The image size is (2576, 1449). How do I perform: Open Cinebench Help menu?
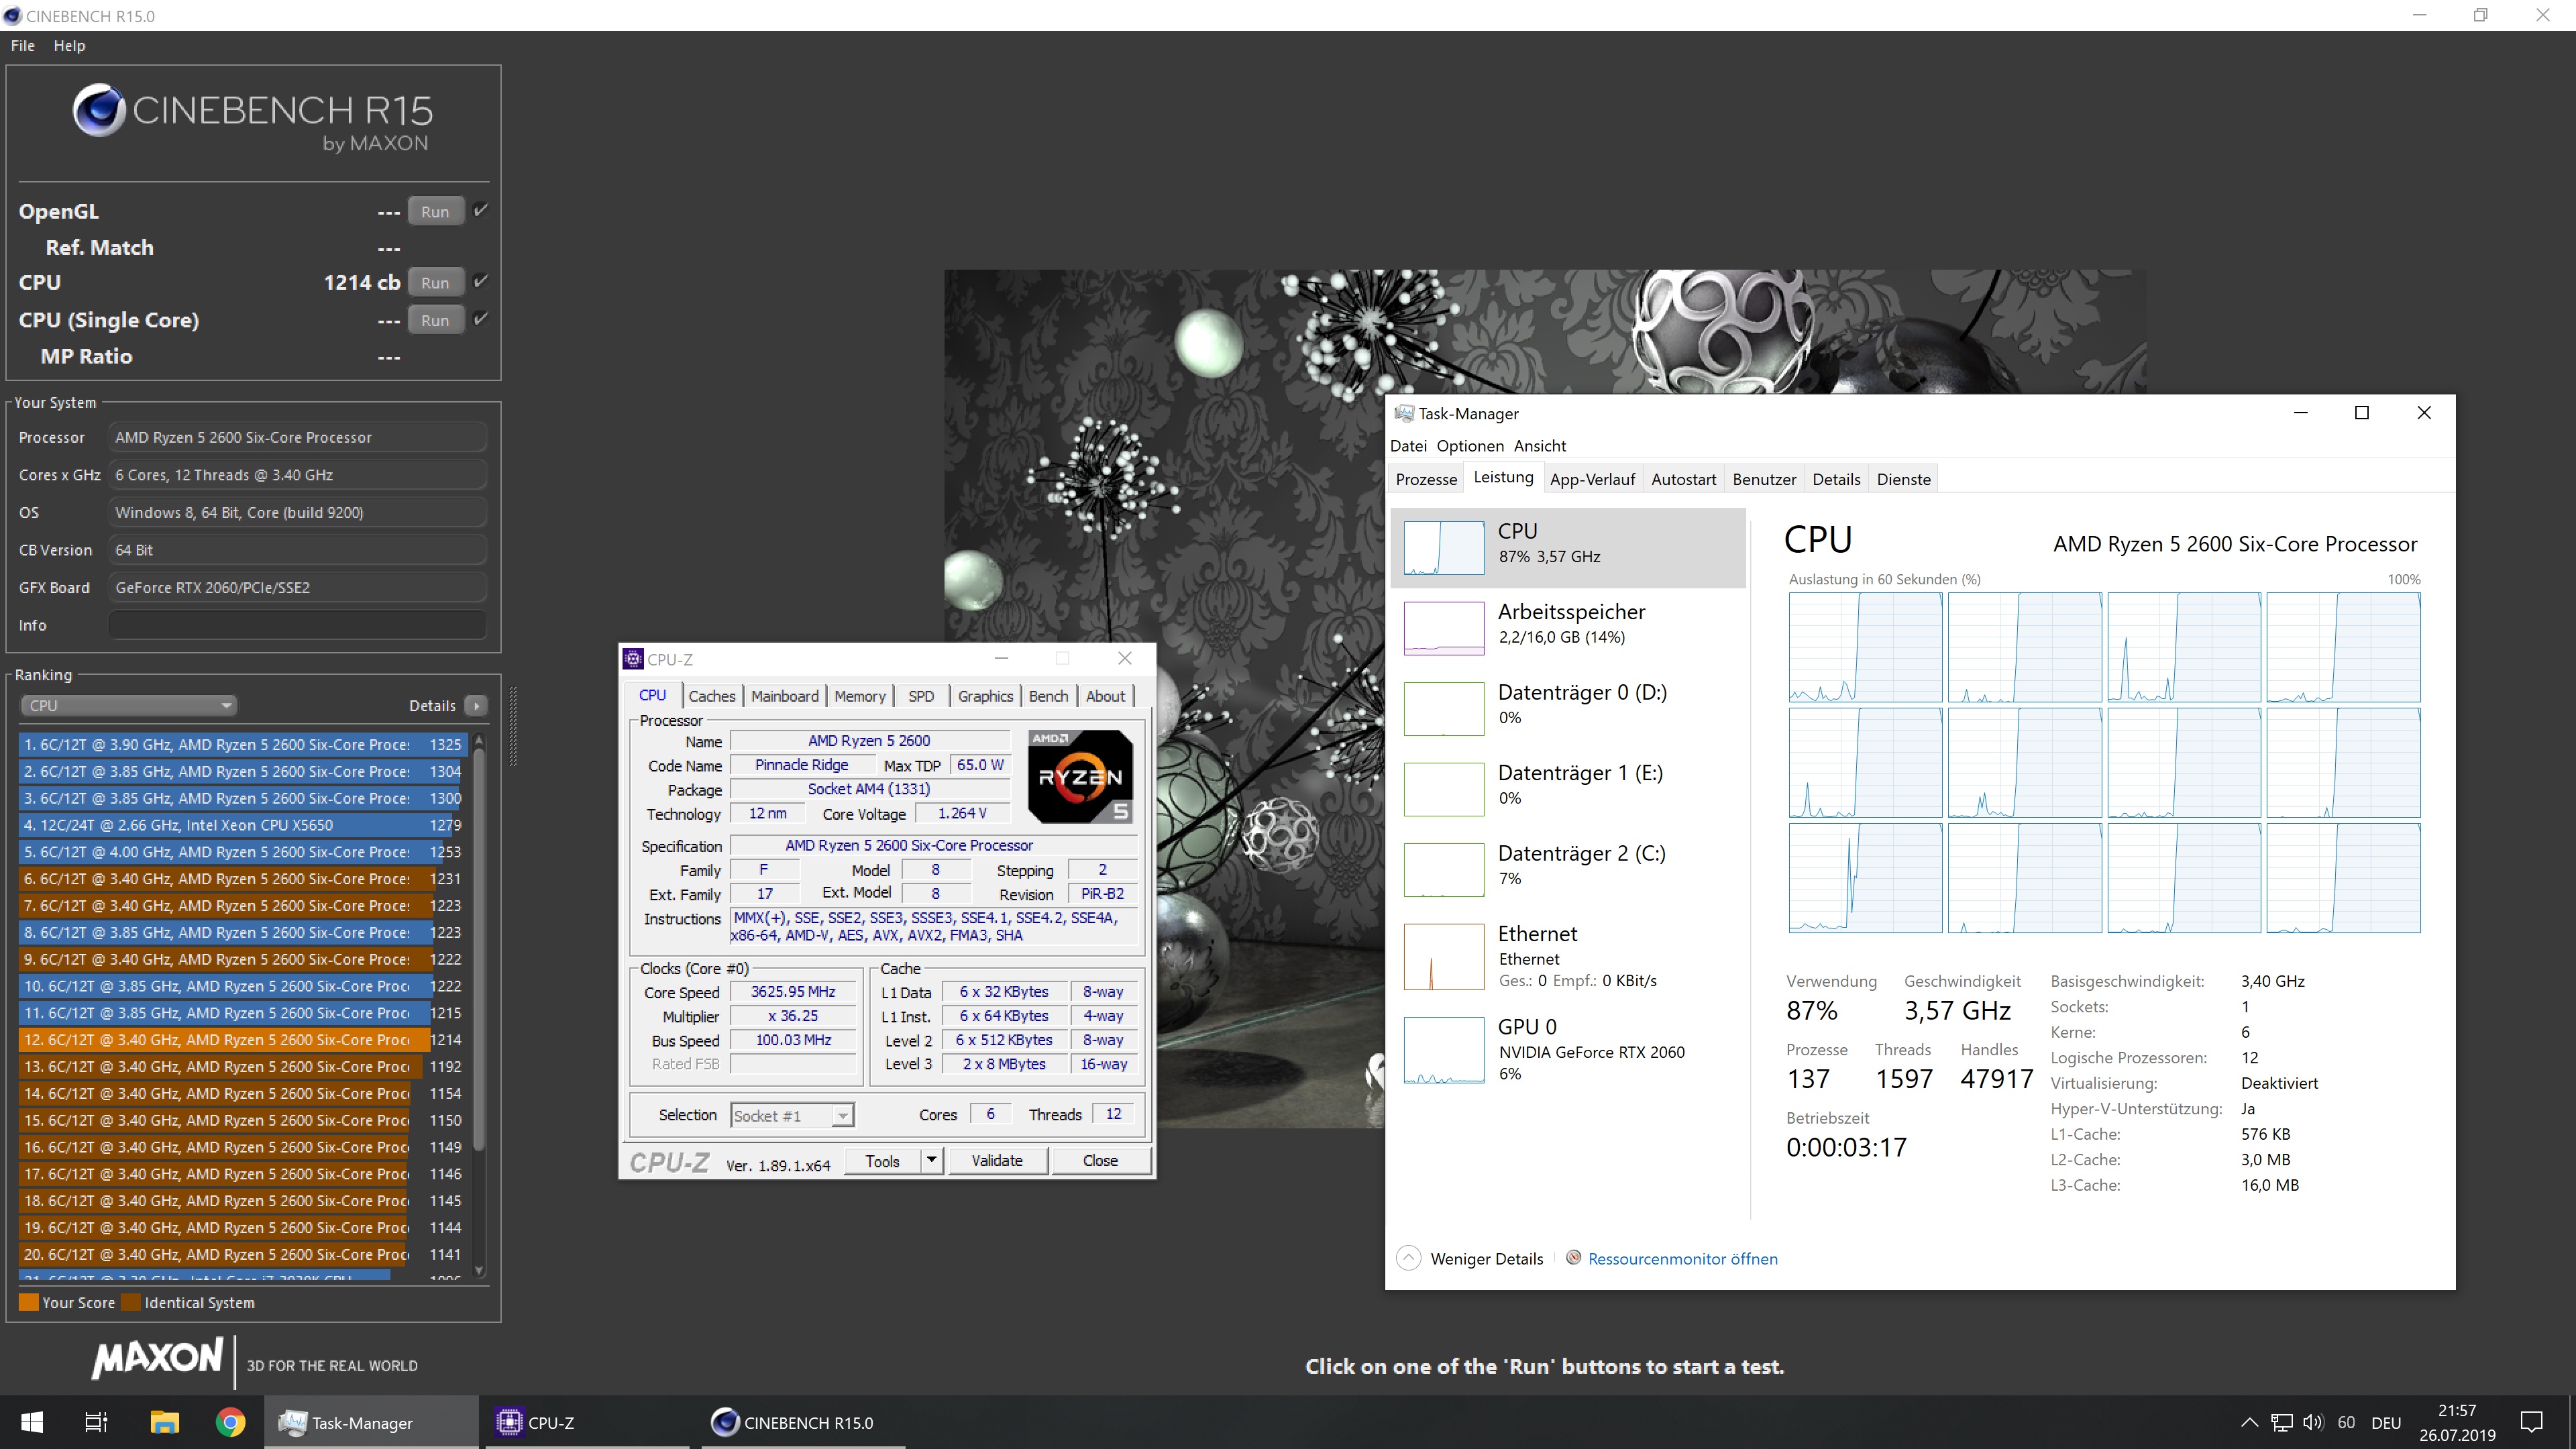point(69,46)
